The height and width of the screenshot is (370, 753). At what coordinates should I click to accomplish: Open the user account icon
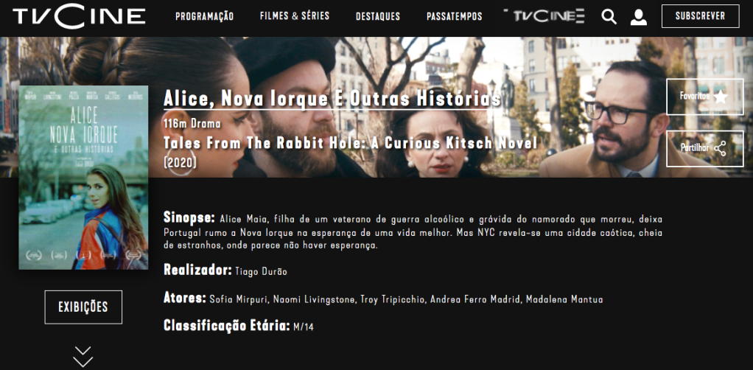click(x=638, y=17)
